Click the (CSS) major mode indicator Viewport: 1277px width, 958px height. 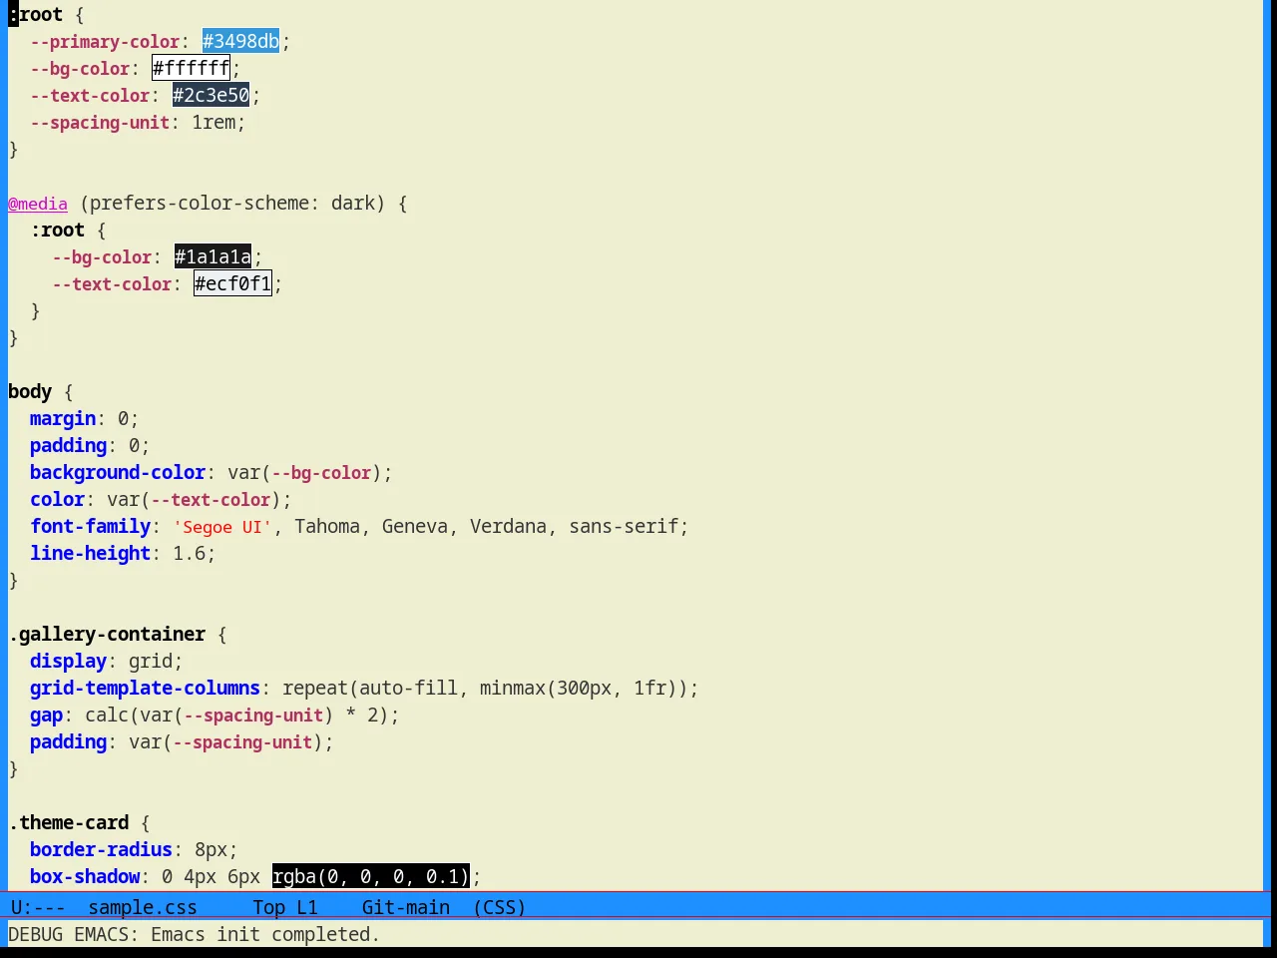point(499,907)
